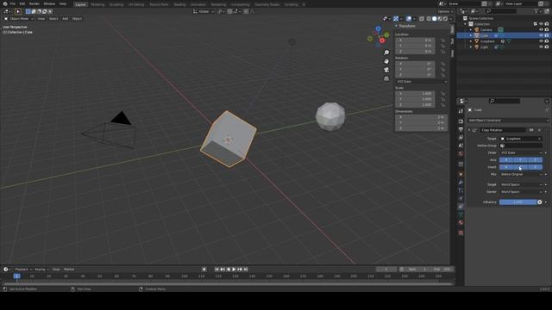Adjust the constraint Influence slider

pyautogui.click(x=517, y=202)
